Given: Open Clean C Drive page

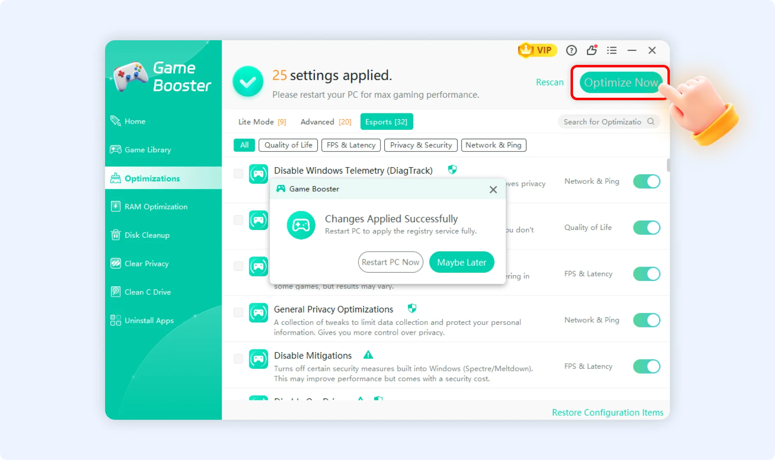Looking at the screenshot, I should (x=163, y=292).
